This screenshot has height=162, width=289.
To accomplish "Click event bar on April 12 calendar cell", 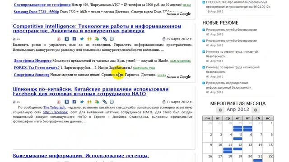I will [x=238, y=149].
